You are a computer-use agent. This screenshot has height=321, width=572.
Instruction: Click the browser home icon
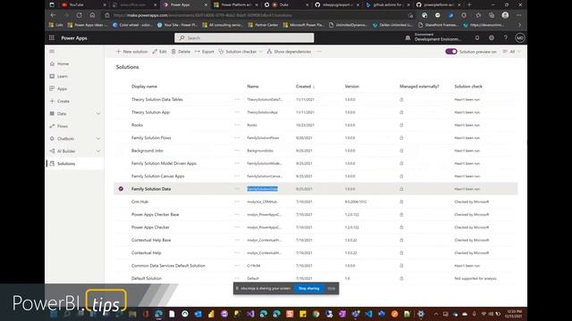tap(92, 15)
